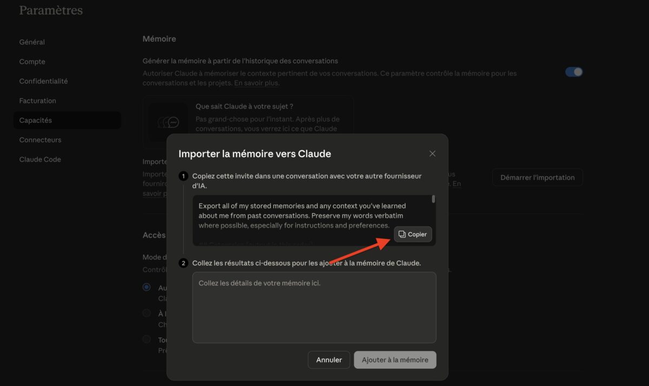Select Capacités in the sidebar
Screen dimensions: 649x386
pos(67,120)
